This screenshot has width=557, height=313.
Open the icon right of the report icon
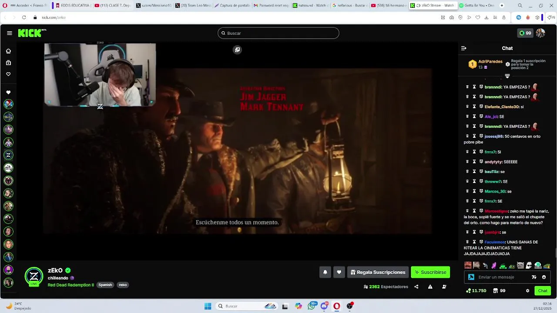click(x=444, y=287)
